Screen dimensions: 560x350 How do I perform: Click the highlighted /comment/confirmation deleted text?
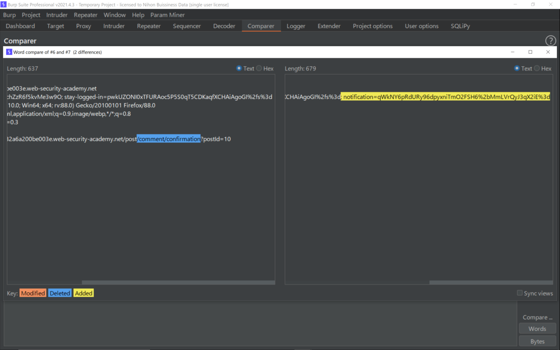coord(169,139)
